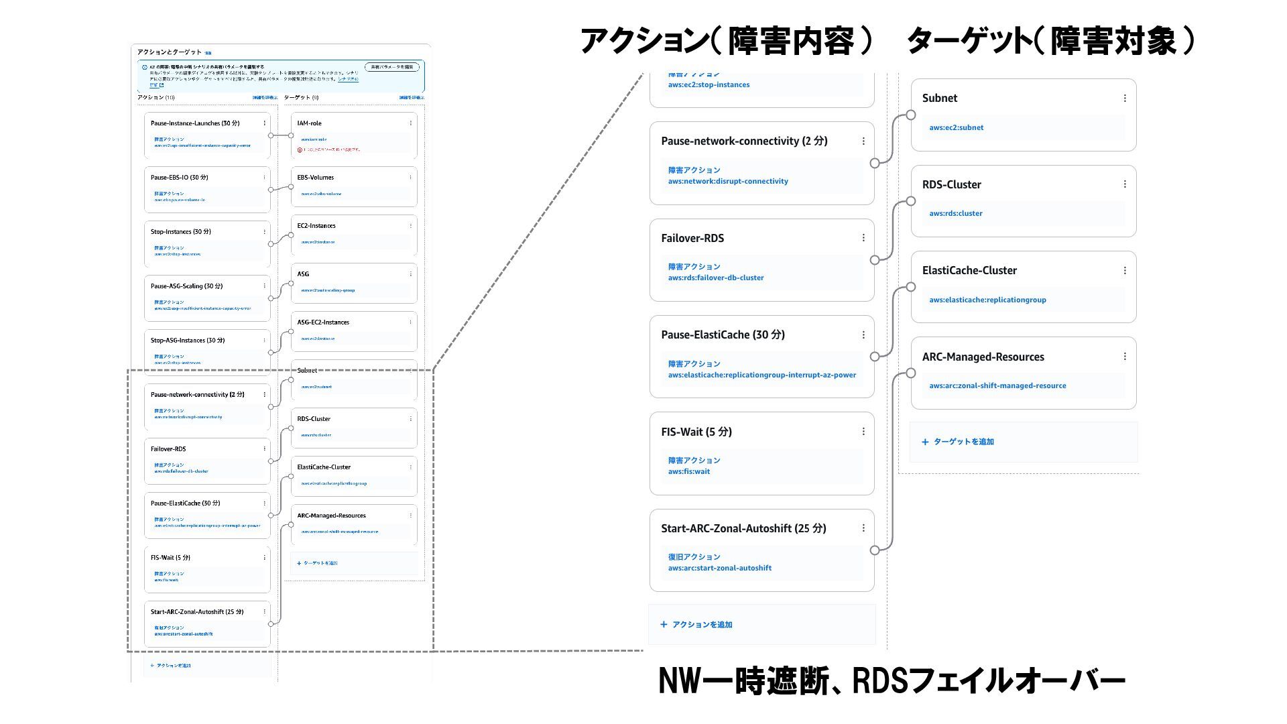This screenshot has height=724, width=1287.
Task: Click the FIS-Wait (5 分) title in enlarged view
Action: [x=696, y=432]
